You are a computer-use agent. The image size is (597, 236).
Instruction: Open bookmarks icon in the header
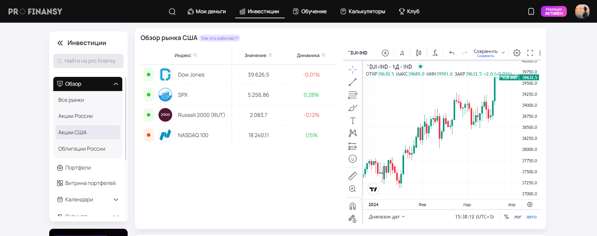[531, 12]
